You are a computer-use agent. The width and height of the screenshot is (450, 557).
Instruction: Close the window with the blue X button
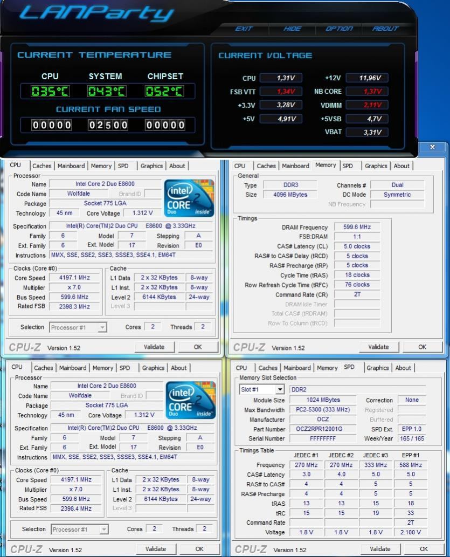pyautogui.click(x=432, y=147)
